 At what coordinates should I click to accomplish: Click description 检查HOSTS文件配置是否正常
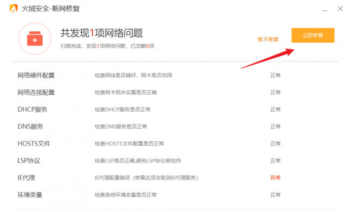coord(129,143)
